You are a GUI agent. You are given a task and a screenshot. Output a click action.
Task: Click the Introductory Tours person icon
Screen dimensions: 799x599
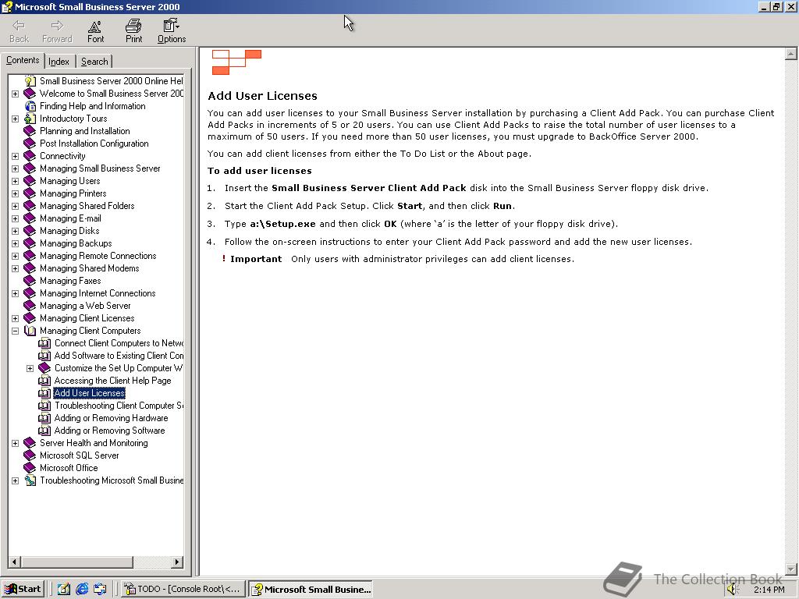tap(30, 119)
